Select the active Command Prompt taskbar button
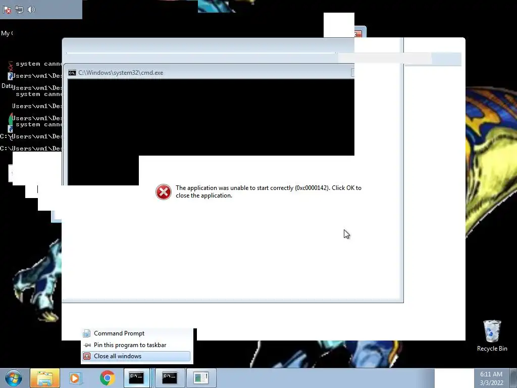Screen dimensions: 517x388 click(x=136, y=378)
